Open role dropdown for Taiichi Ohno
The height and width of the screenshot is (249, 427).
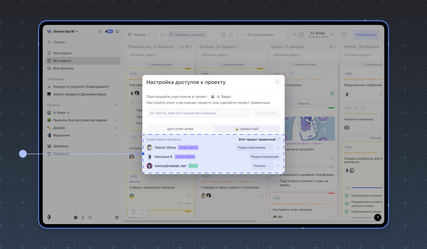[x=254, y=148]
